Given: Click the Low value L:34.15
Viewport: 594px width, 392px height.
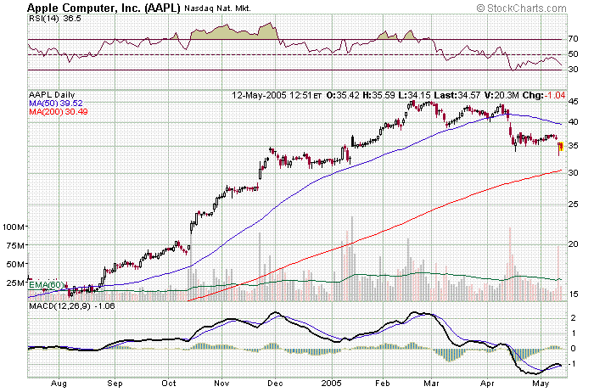Looking at the screenshot, I should 414,95.
